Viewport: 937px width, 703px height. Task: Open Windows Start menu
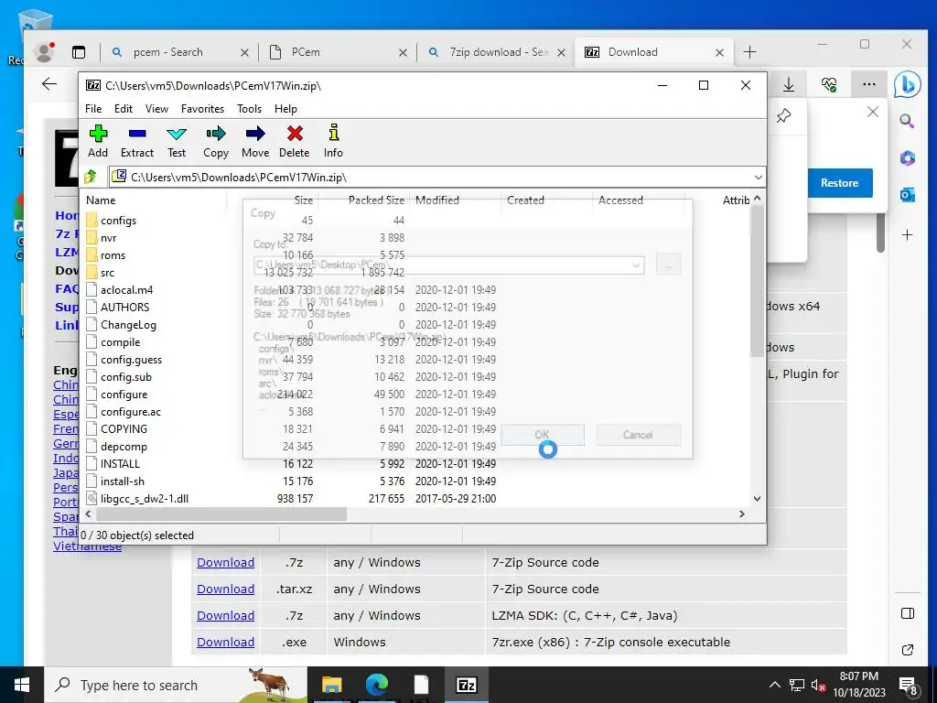[x=22, y=685]
